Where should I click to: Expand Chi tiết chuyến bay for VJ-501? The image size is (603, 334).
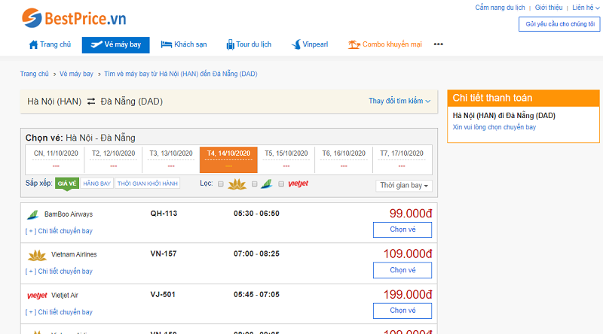click(60, 312)
